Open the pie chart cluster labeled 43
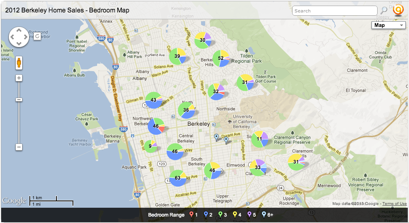409x223 pixels. point(154,100)
